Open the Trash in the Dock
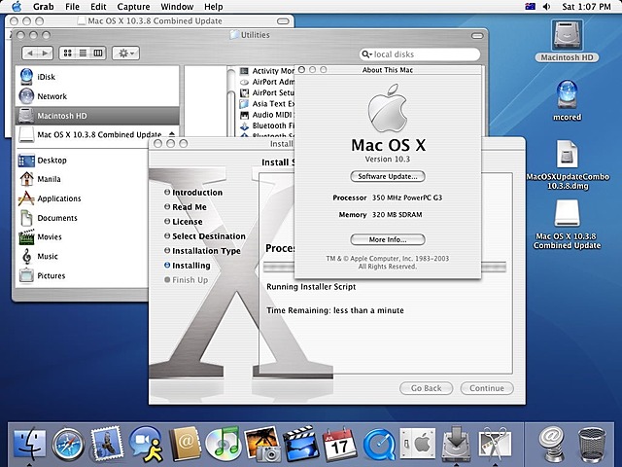Image resolution: width=622 pixels, height=467 pixels. [x=592, y=445]
